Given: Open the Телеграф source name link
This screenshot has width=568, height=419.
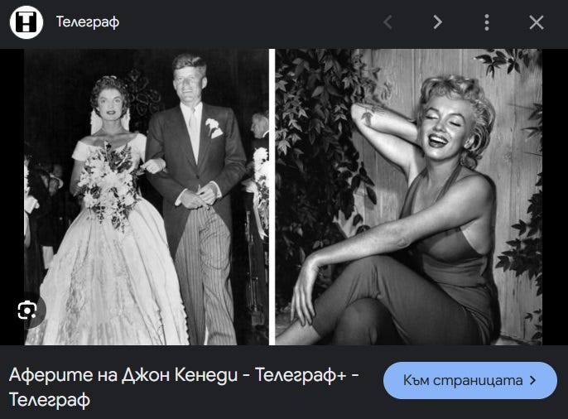Looking at the screenshot, I should coord(87,22).
